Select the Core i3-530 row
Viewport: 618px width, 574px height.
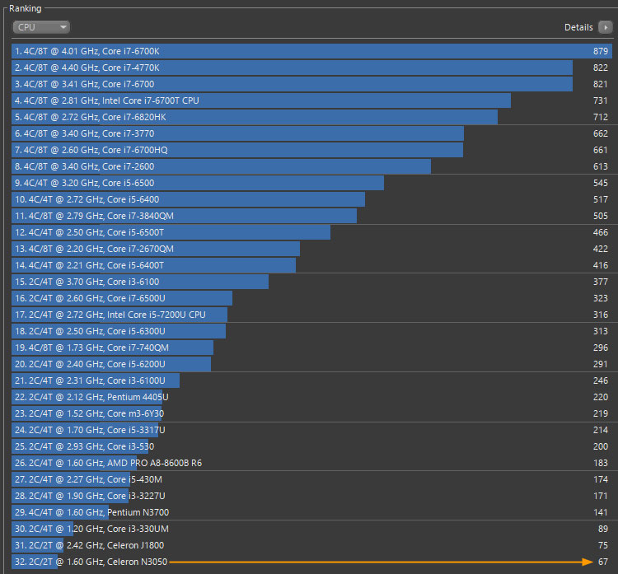tap(311, 446)
